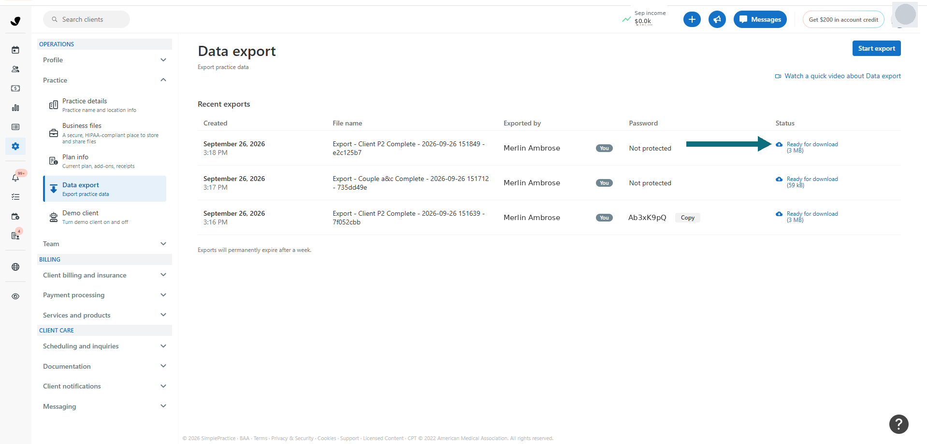This screenshot has height=444, width=927.
Task: Collapse the Practice section
Action: pyautogui.click(x=104, y=80)
